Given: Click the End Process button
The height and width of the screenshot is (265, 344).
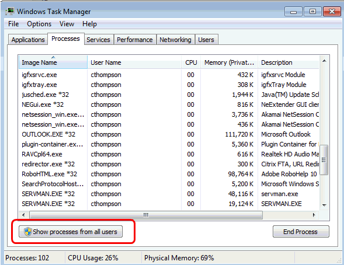Looking at the screenshot, I should [x=301, y=232].
